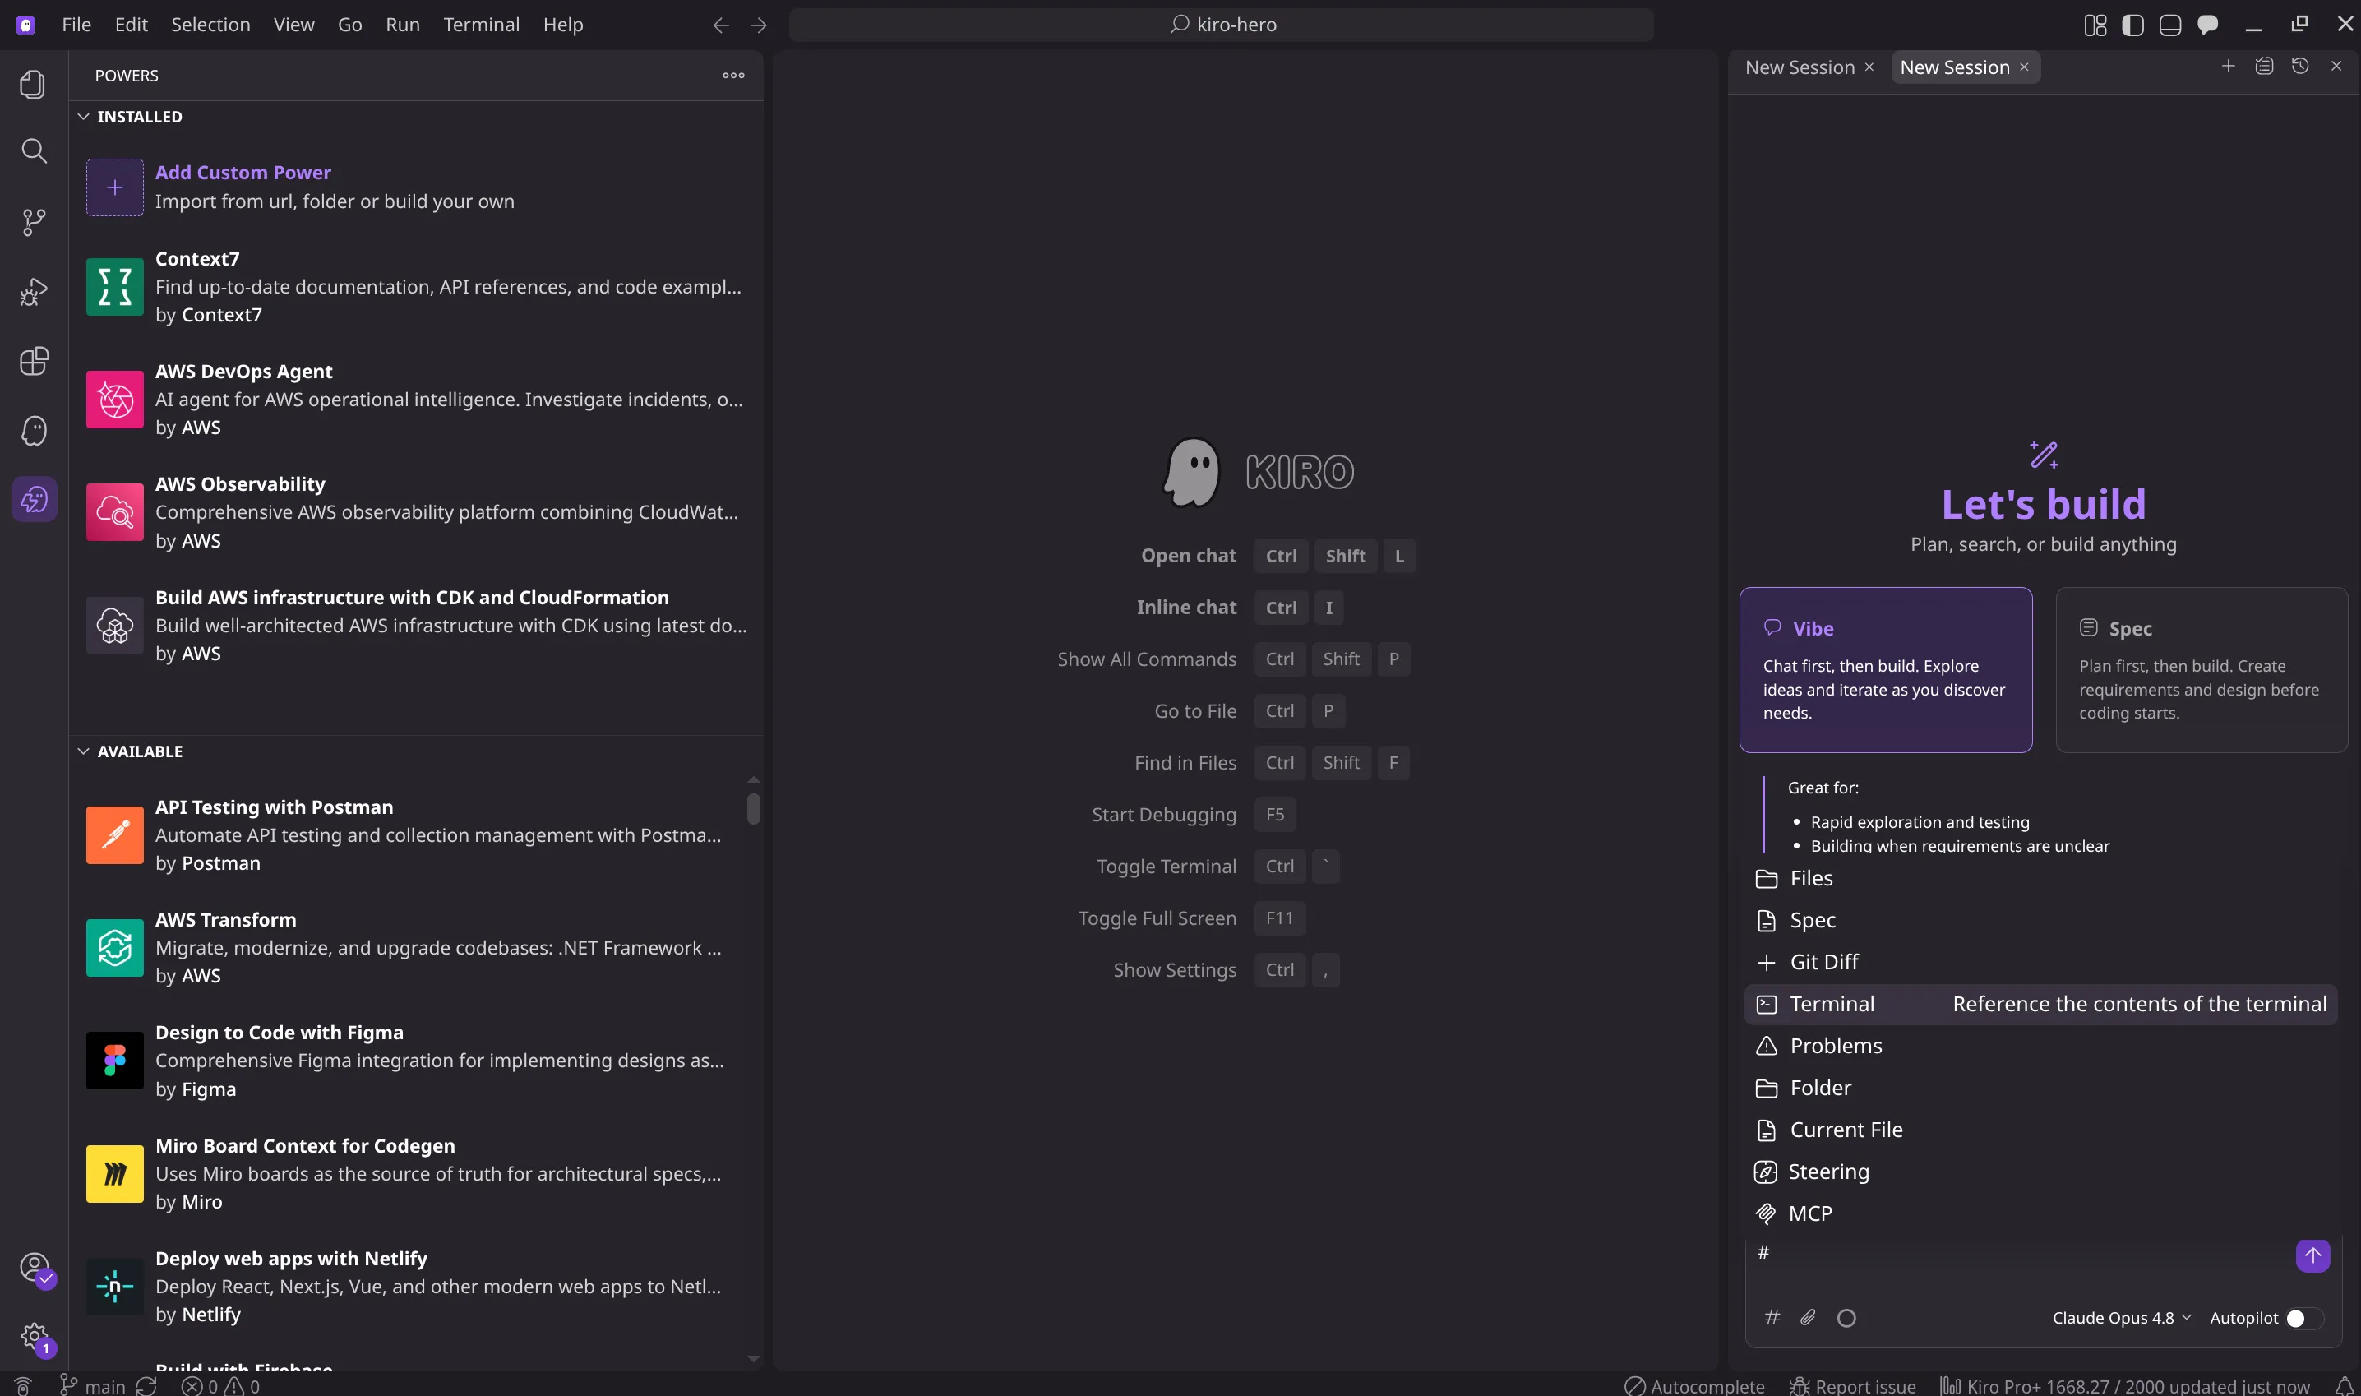This screenshot has height=1396, width=2361.
Task: Open the Claude Opus 4.8 model dropdown
Action: pyautogui.click(x=2121, y=1318)
